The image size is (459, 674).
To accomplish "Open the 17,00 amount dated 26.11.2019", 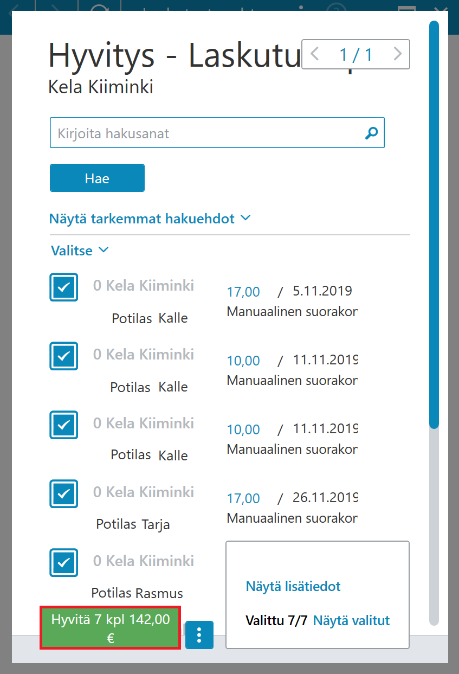I will point(243,498).
